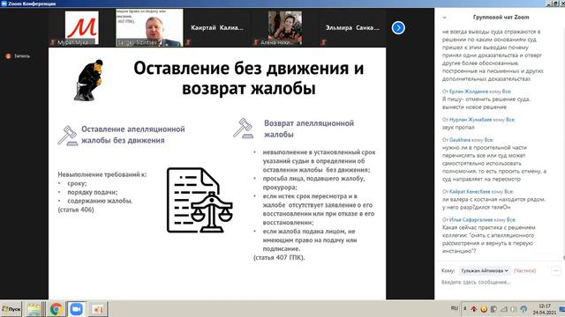Click sender name Илья Сафаргалиев in chat

(x=471, y=219)
